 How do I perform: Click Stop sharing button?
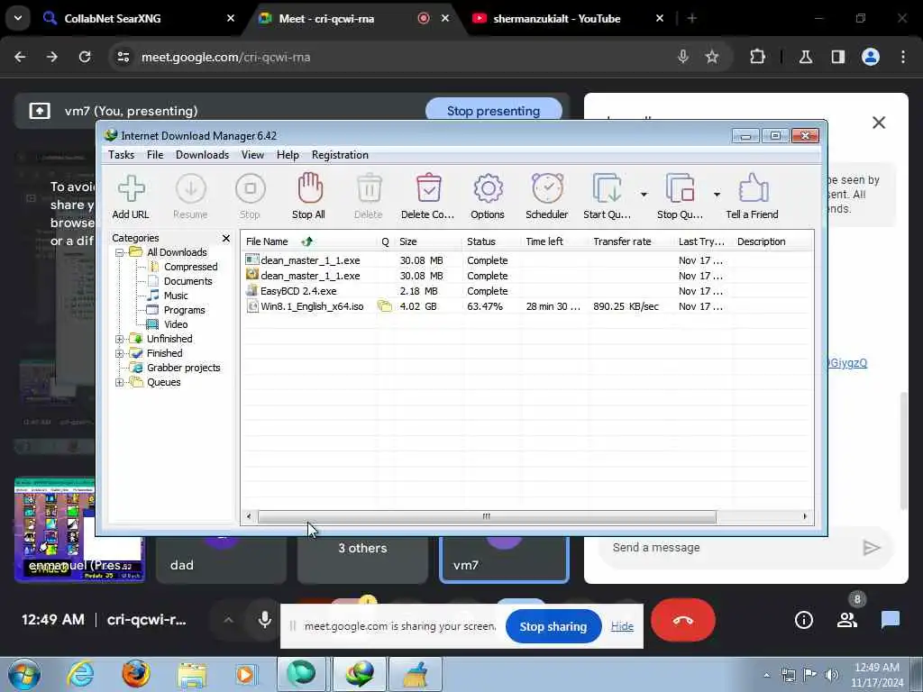coord(553,626)
